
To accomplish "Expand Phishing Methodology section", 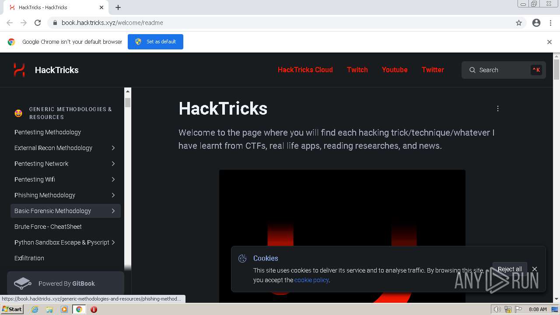I will [x=113, y=195].
